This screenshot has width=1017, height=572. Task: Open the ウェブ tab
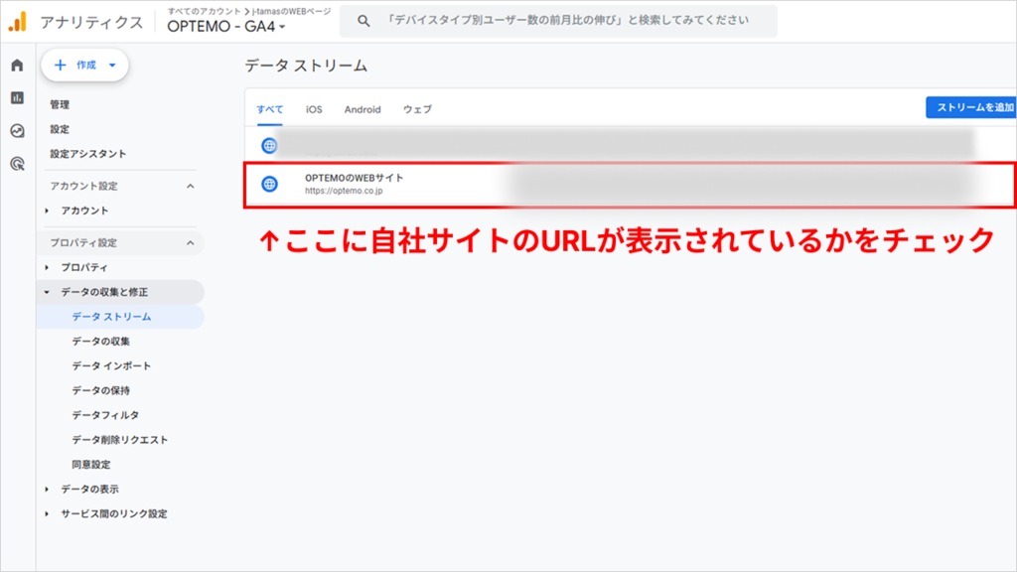pyautogui.click(x=419, y=109)
